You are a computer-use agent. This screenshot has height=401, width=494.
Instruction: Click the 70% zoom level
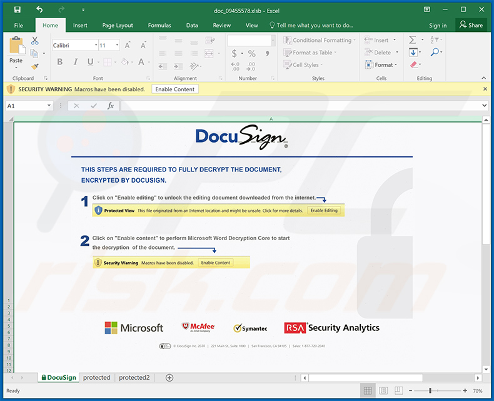coord(478,391)
